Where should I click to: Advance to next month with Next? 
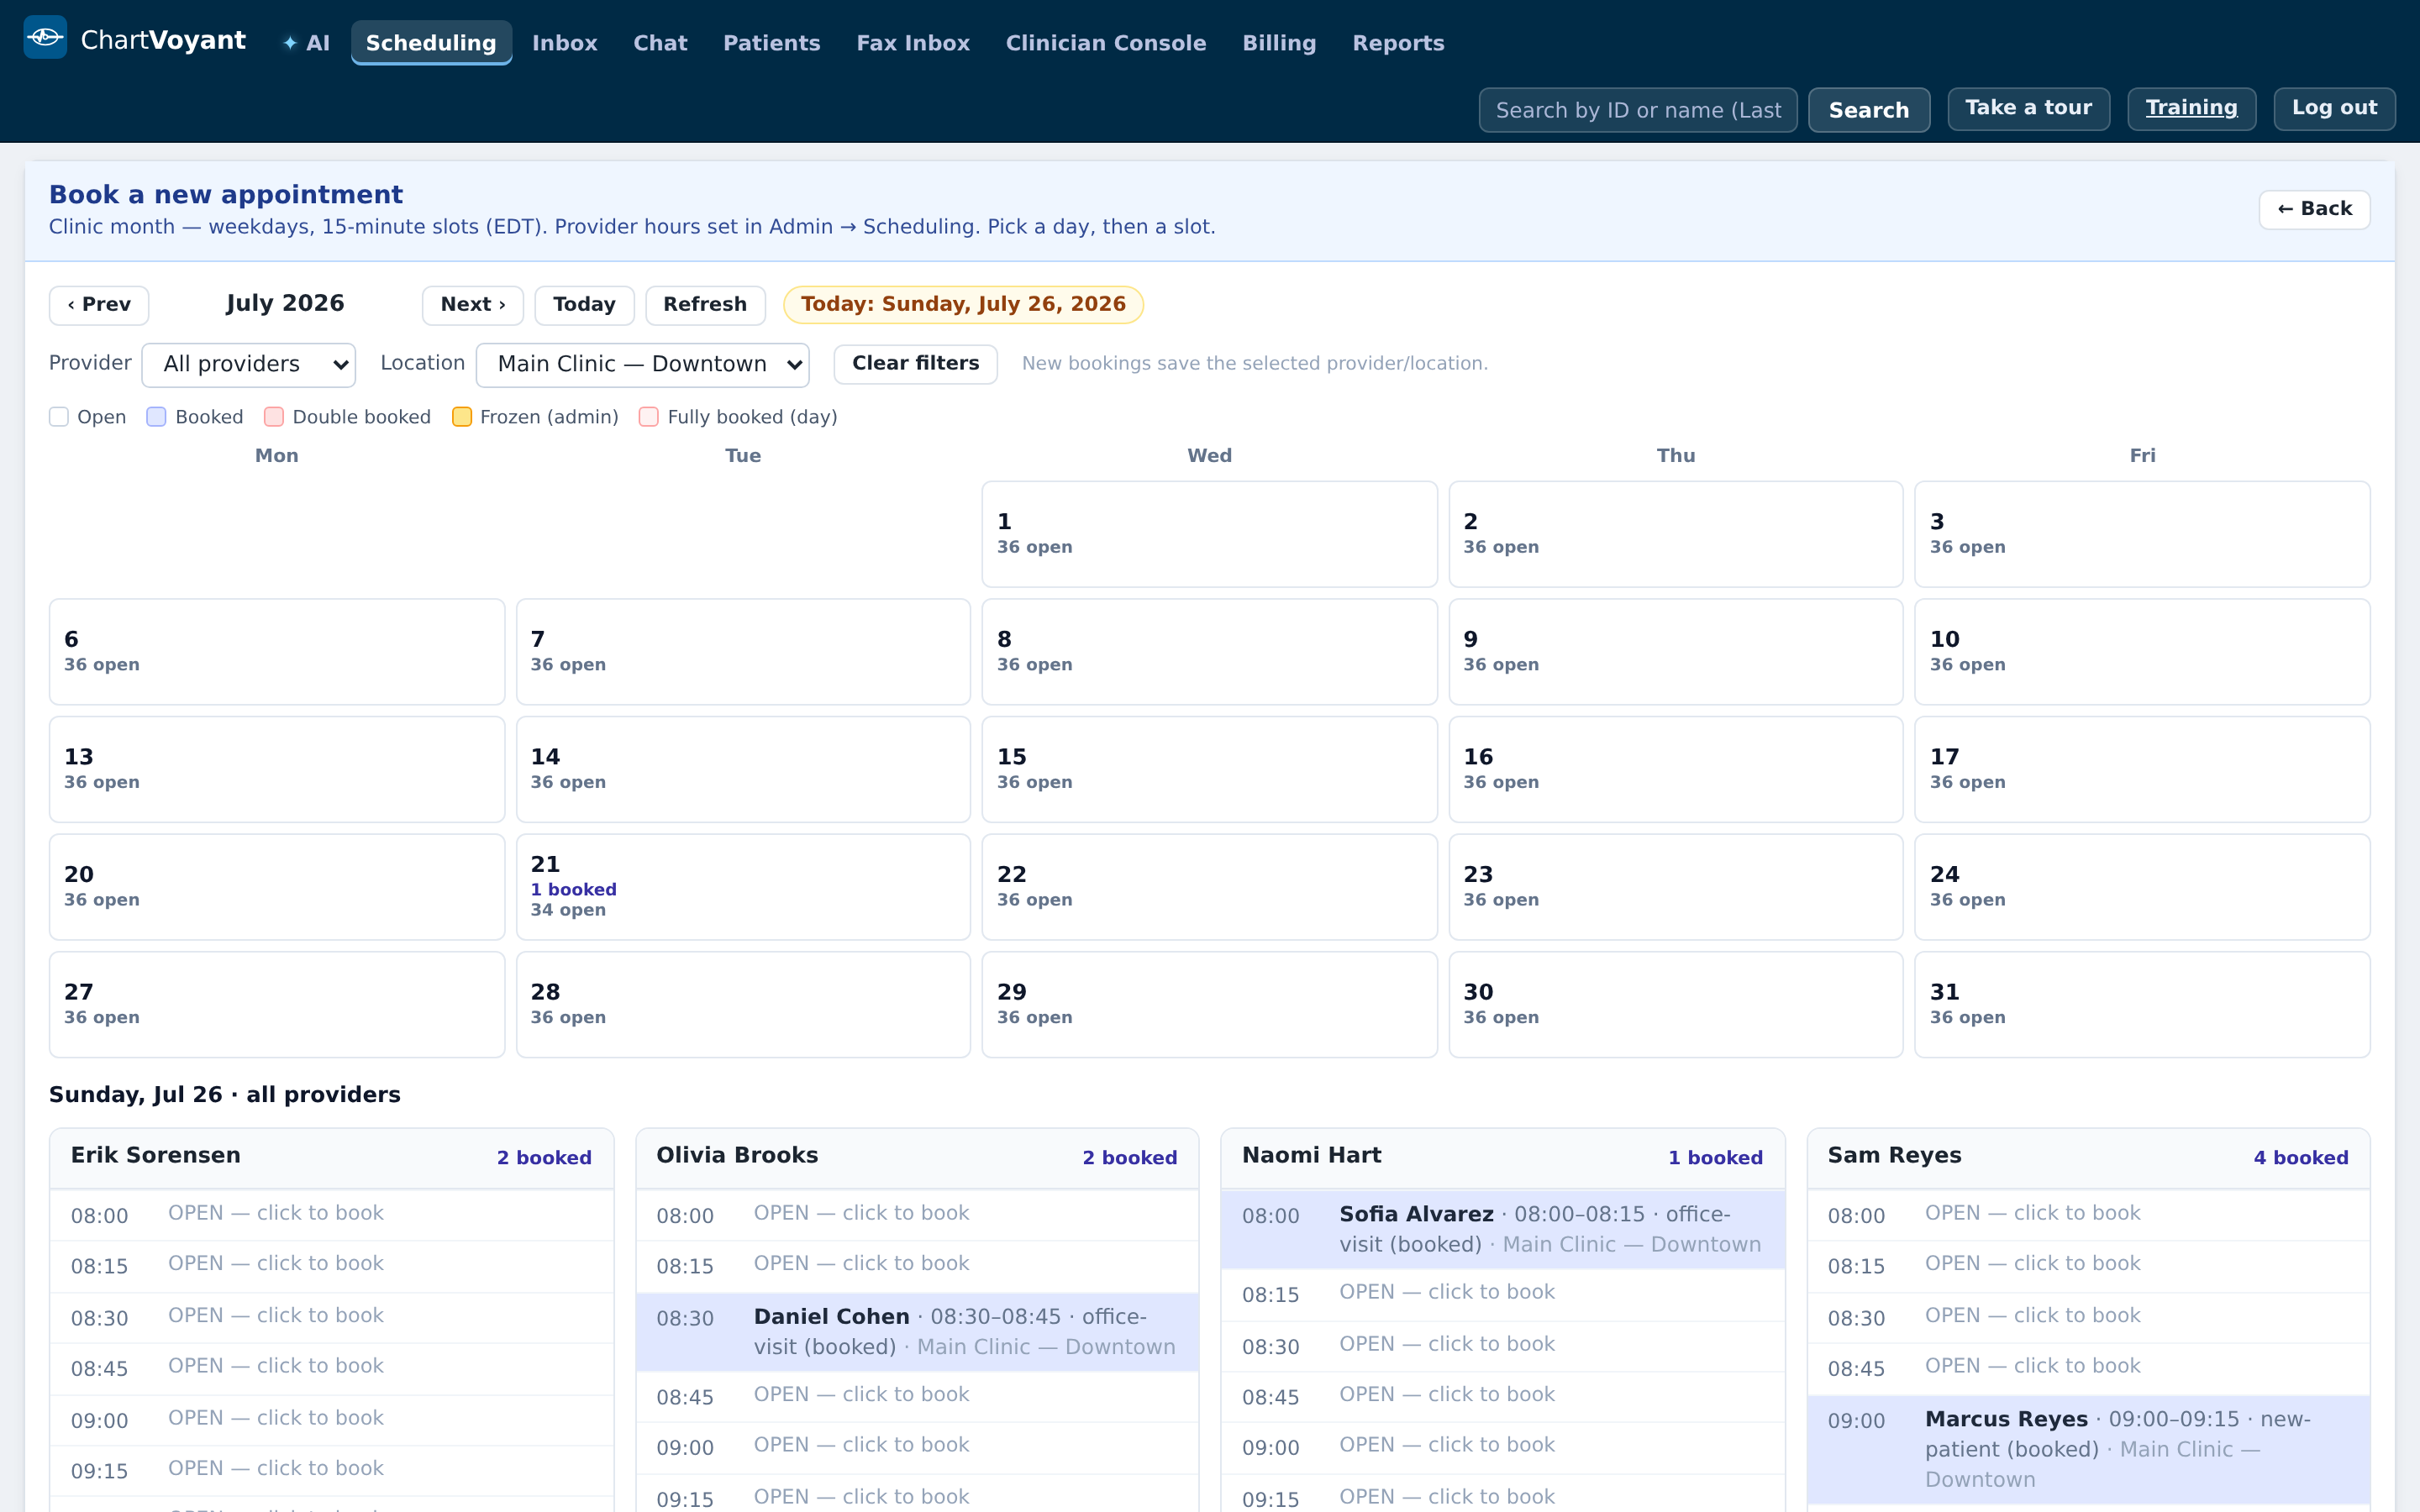(472, 305)
